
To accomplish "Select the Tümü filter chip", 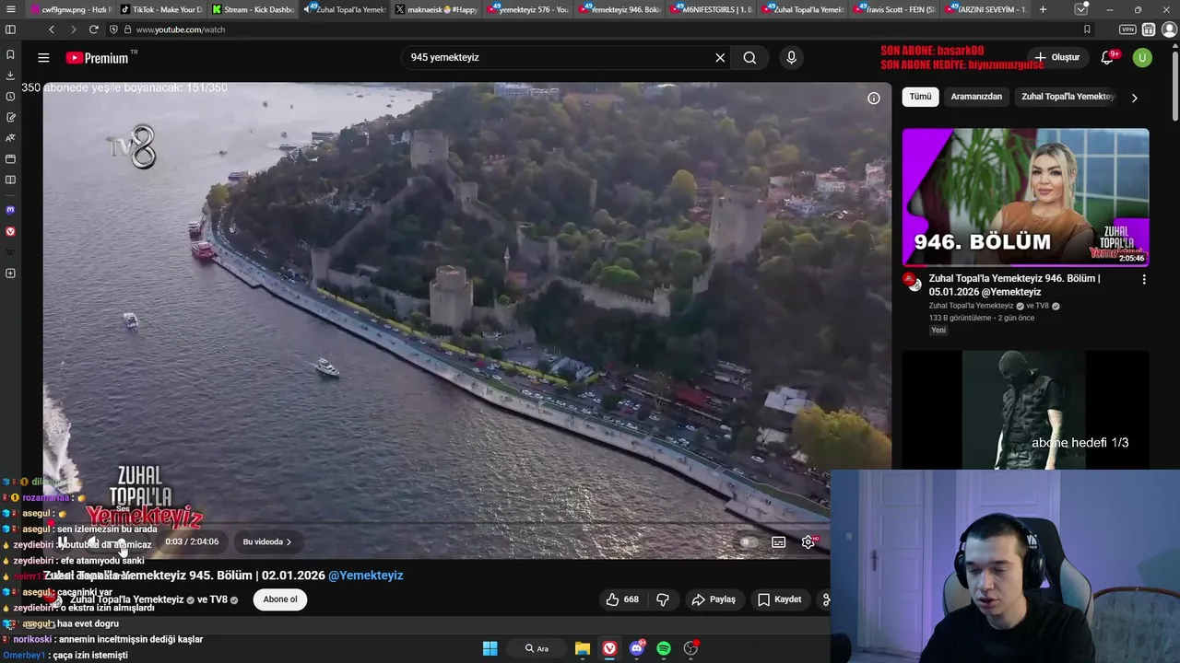I will click(920, 97).
